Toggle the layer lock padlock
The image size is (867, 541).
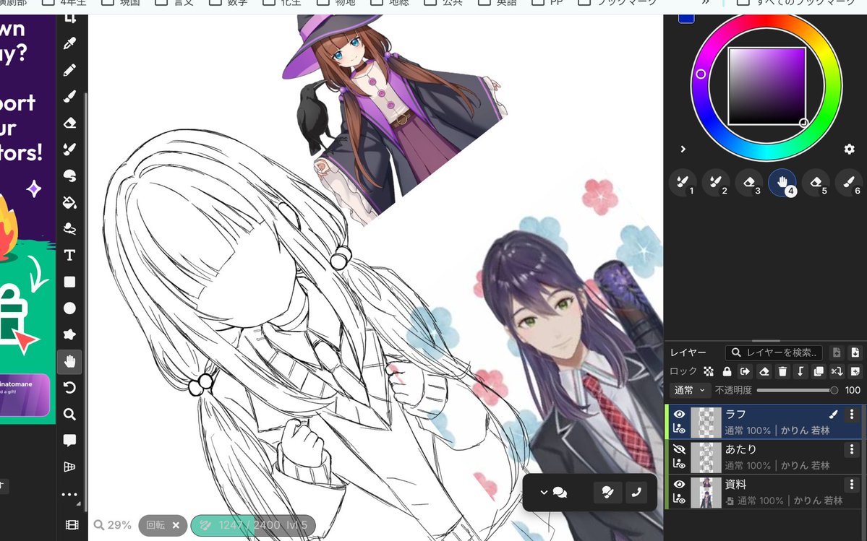[727, 371]
